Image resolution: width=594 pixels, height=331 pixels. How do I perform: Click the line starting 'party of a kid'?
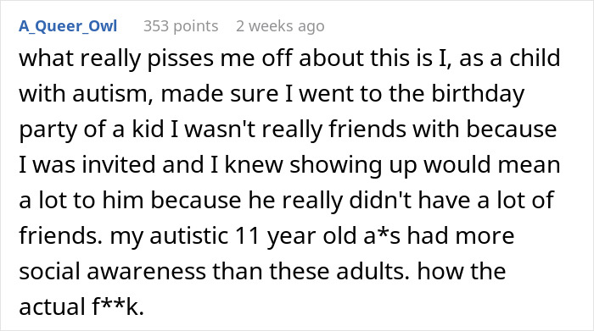click(x=288, y=130)
